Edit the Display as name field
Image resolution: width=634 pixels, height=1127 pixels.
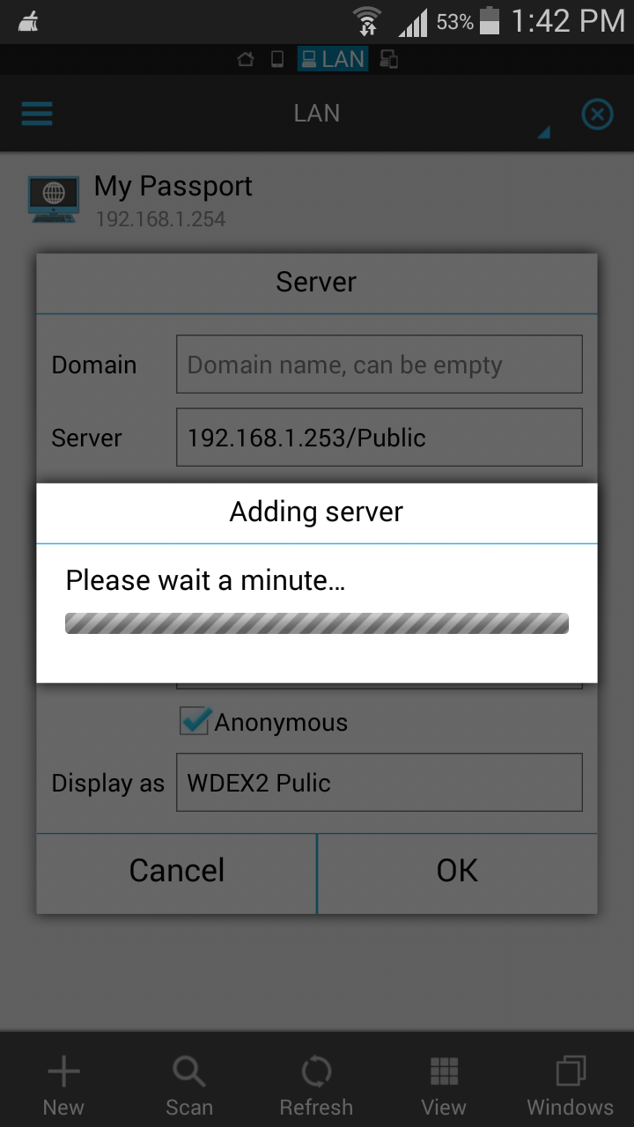pos(379,782)
